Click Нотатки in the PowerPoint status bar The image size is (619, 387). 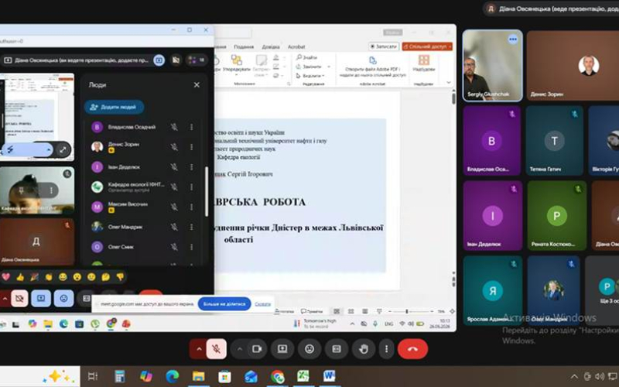pyautogui.click(x=285, y=312)
